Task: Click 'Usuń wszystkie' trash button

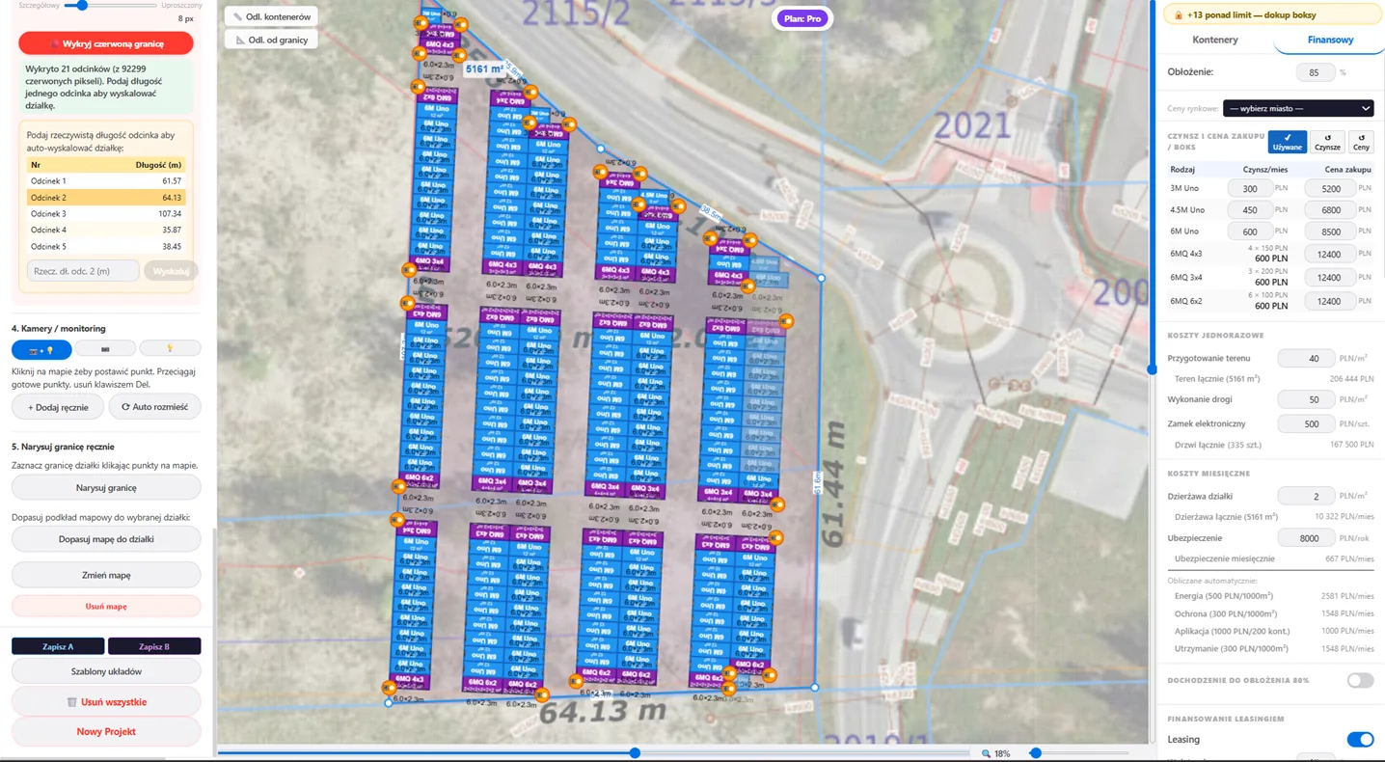Action: point(106,702)
